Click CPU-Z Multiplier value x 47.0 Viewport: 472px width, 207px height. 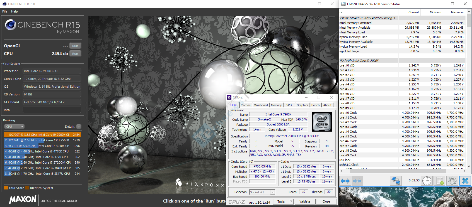coord(262,171)
